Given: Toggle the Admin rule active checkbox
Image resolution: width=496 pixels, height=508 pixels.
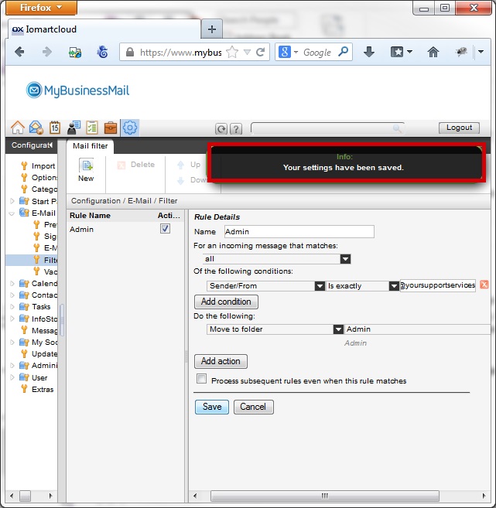Looking at the screenshot, I should tap(165, 229).
